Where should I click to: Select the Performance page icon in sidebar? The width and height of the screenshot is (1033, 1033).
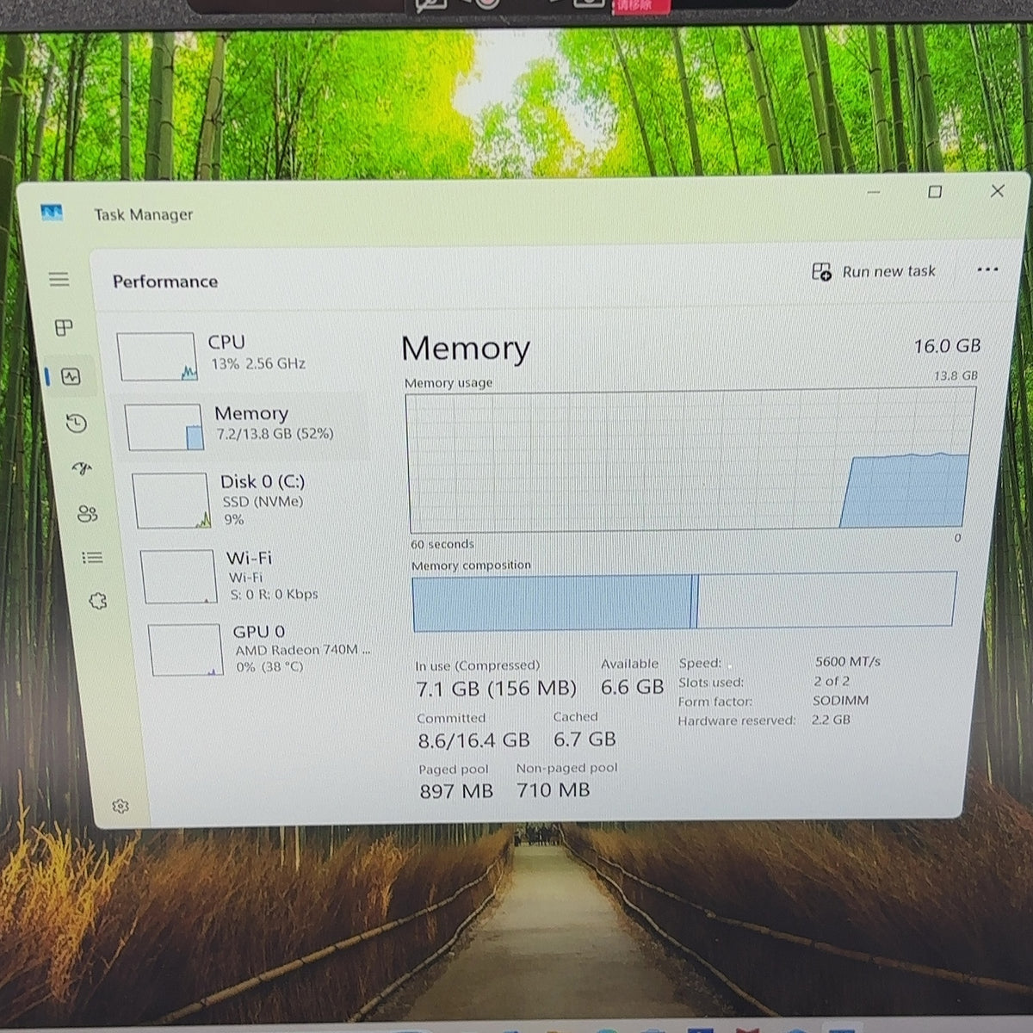[x=71, y=377]
